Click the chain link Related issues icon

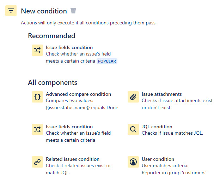pyautogui.click(x=37, y=162)
